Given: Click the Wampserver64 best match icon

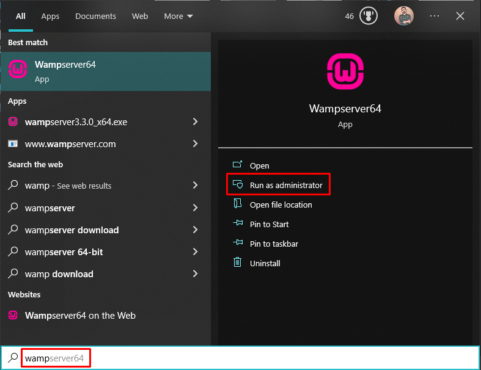Looking at the screenshot, I should tap(18, 69).
